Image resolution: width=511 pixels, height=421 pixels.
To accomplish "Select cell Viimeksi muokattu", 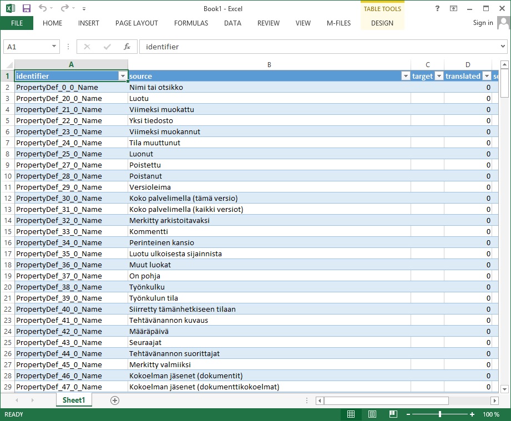I will [x=269, y=109].
